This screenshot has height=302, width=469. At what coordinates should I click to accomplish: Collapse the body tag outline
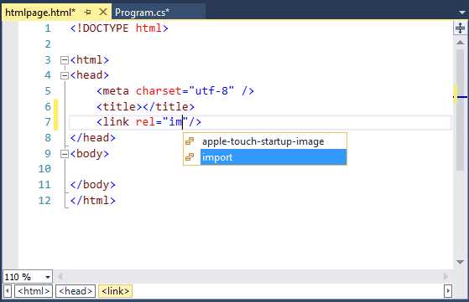pos(65,154)
